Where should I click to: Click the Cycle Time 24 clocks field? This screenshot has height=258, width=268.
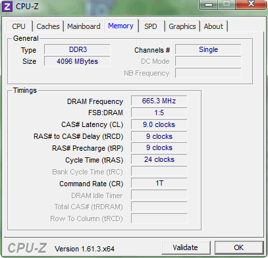(x=159, y=159)
